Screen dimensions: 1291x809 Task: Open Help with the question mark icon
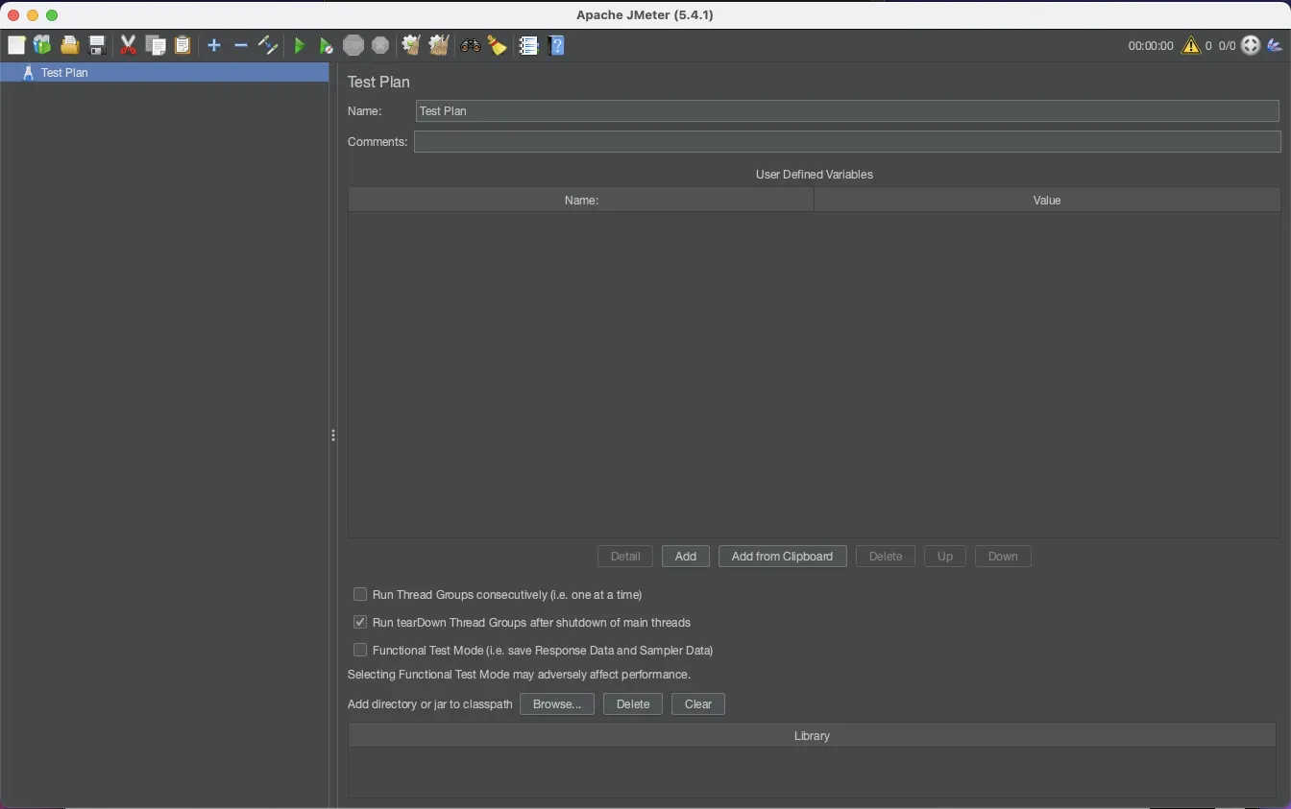click(556, 45)
